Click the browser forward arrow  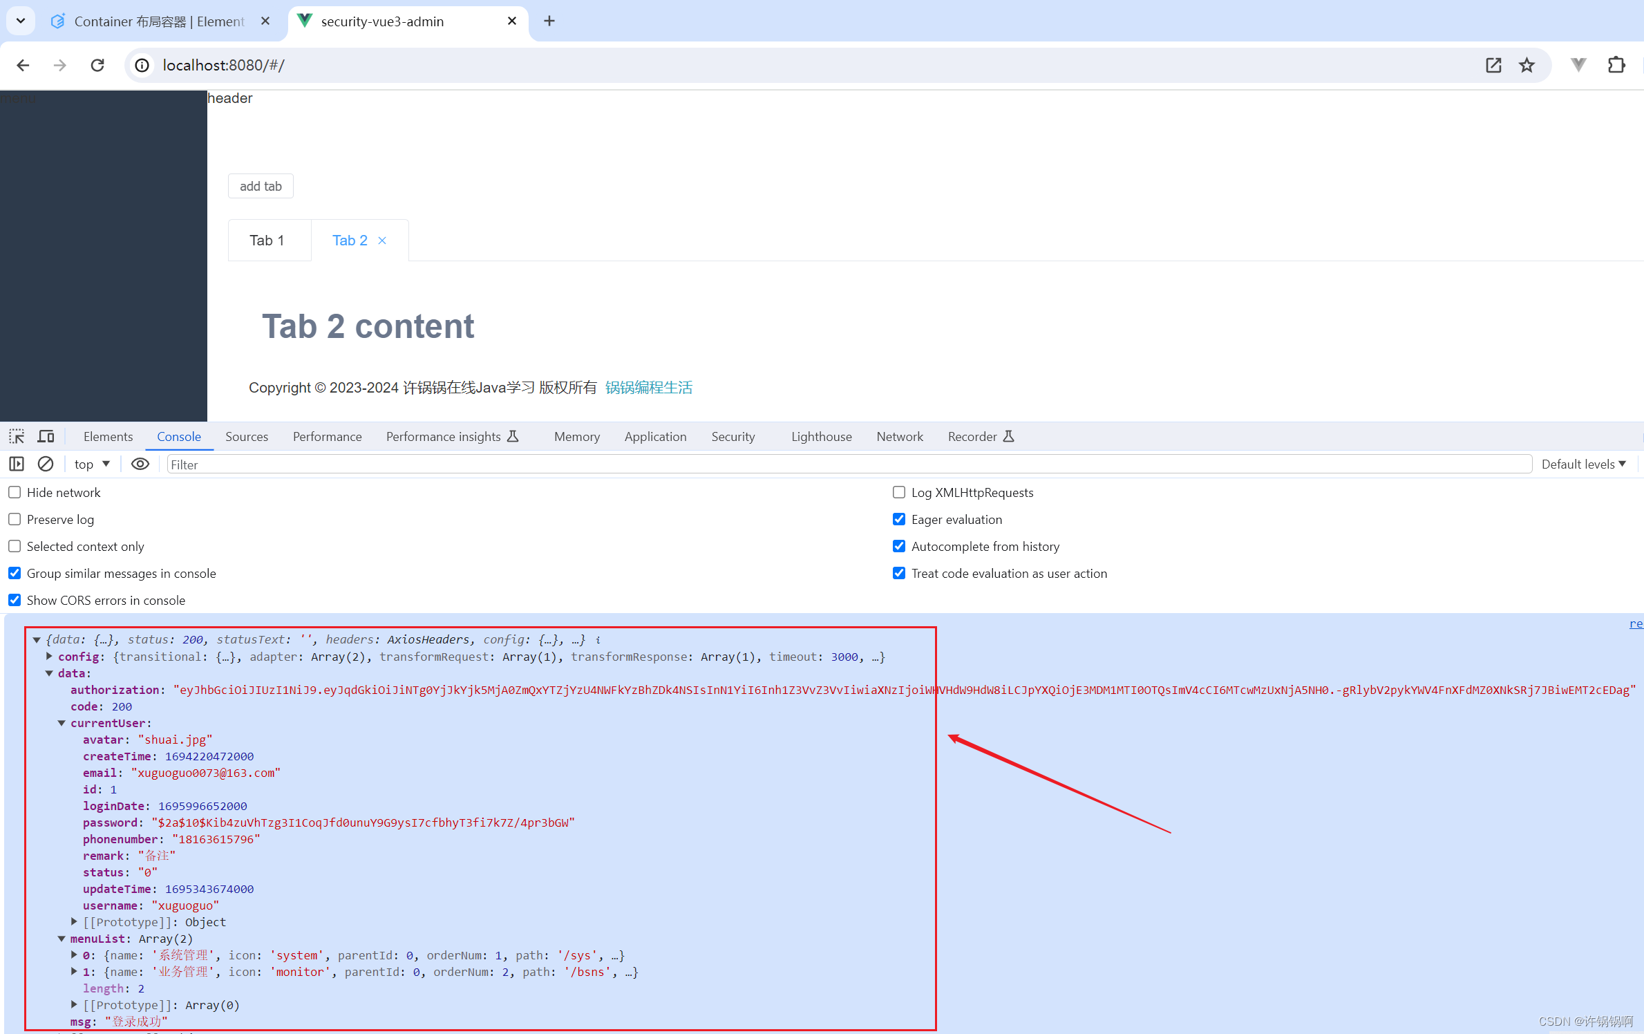click(x=60, y=65)
